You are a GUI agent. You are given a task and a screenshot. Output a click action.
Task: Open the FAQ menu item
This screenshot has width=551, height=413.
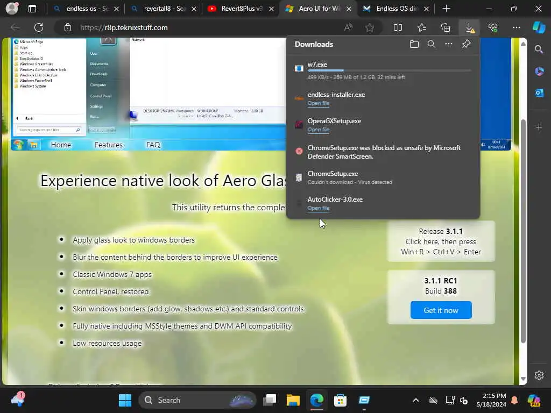pos(153,145)
